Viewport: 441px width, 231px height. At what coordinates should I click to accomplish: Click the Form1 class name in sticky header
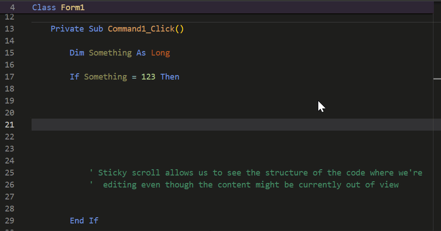pyautogui.click(x=72, y=7)
